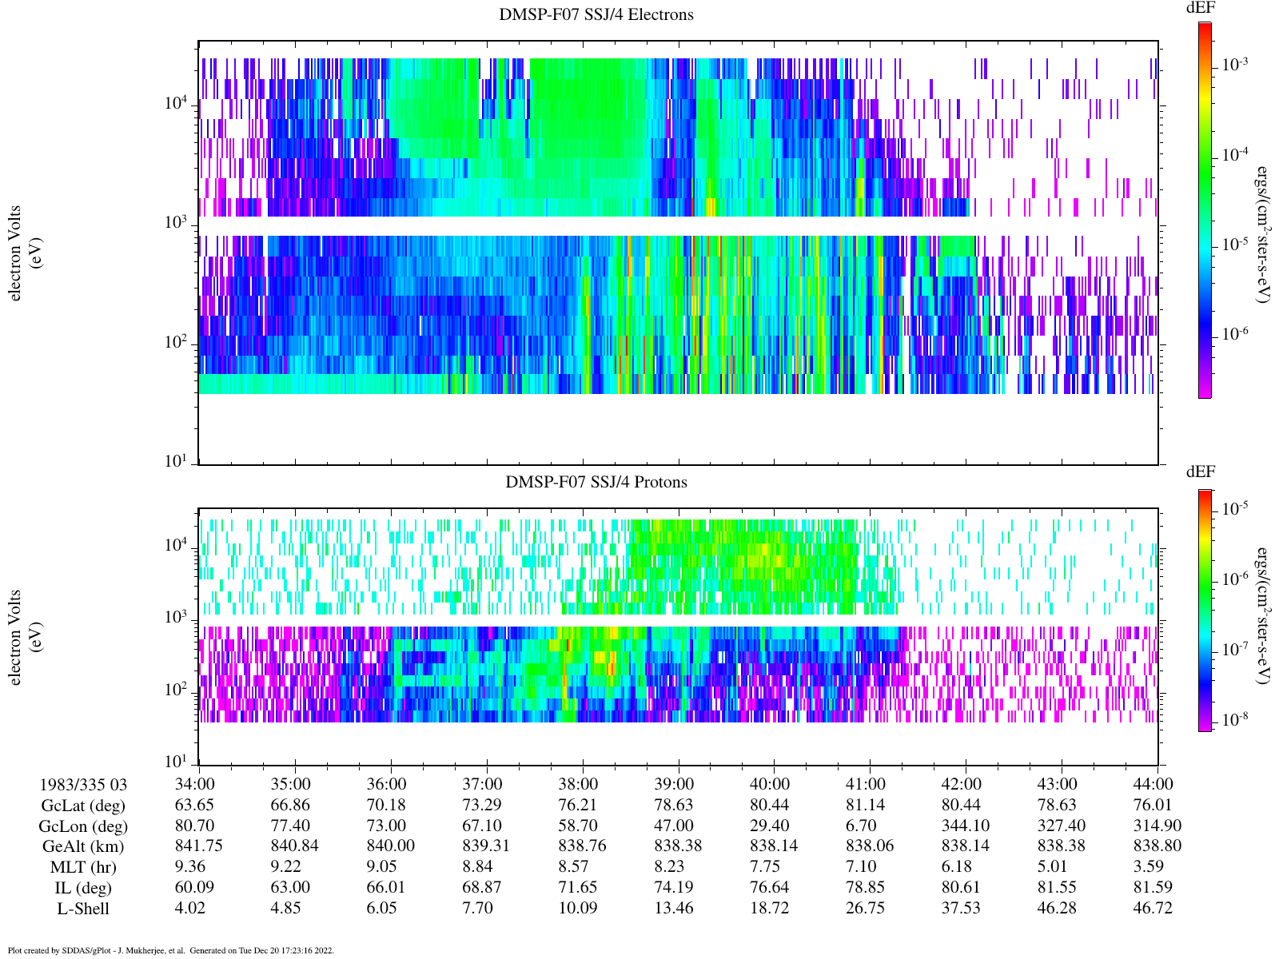The height and width of the screenshot is (959, 1279).
Task: Click the 'GcLon (deg)' row label
Action: [83, 826]
